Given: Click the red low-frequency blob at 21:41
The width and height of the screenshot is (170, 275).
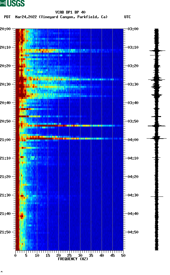Looking at the screenshot, I should pyautogui.click(x=22, y=216).
